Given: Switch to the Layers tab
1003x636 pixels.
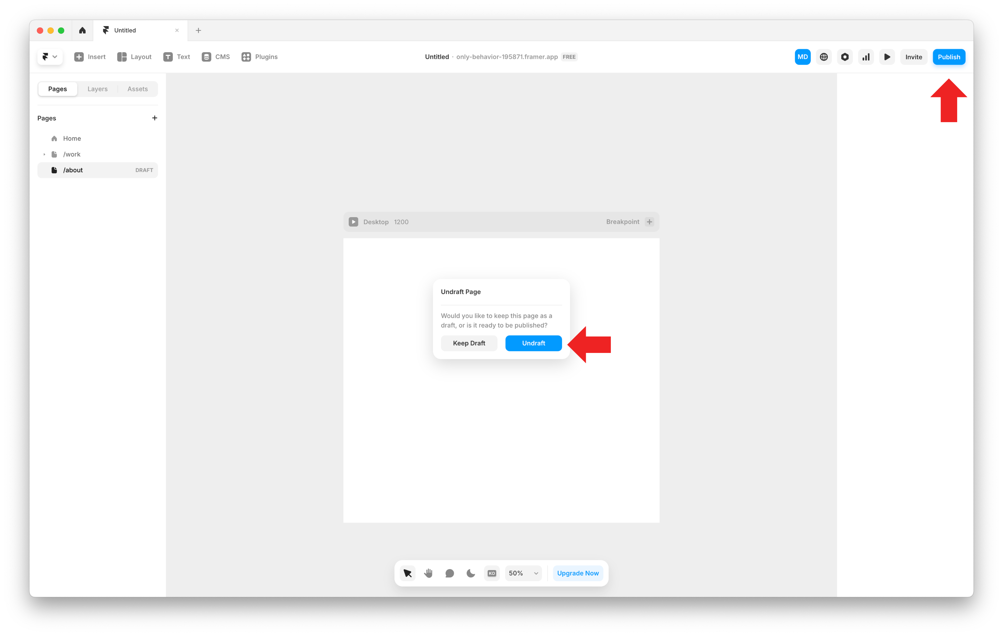Looking at the screenshot, I should pos(98,89).
